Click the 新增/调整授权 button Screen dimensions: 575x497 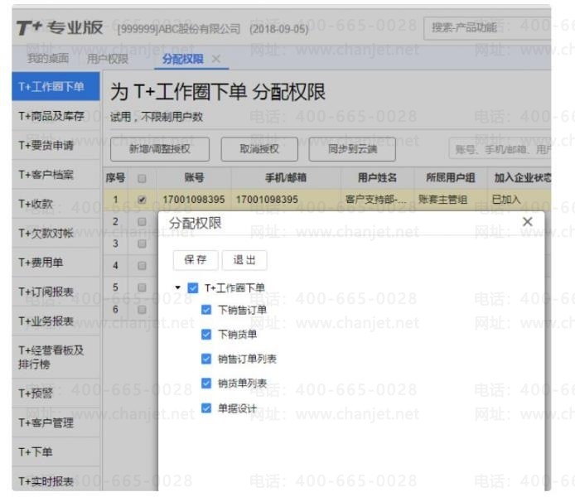(x=160, y=149)
